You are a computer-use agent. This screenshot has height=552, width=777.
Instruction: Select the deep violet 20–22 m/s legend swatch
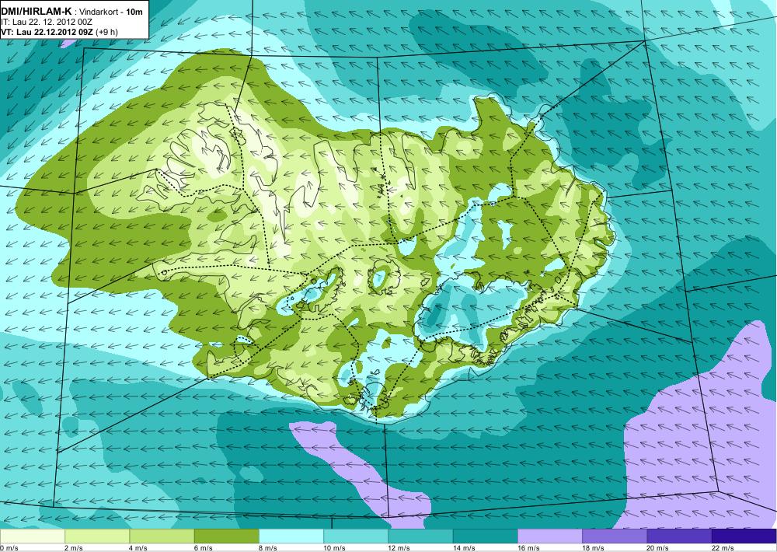(x=679, y=536)
